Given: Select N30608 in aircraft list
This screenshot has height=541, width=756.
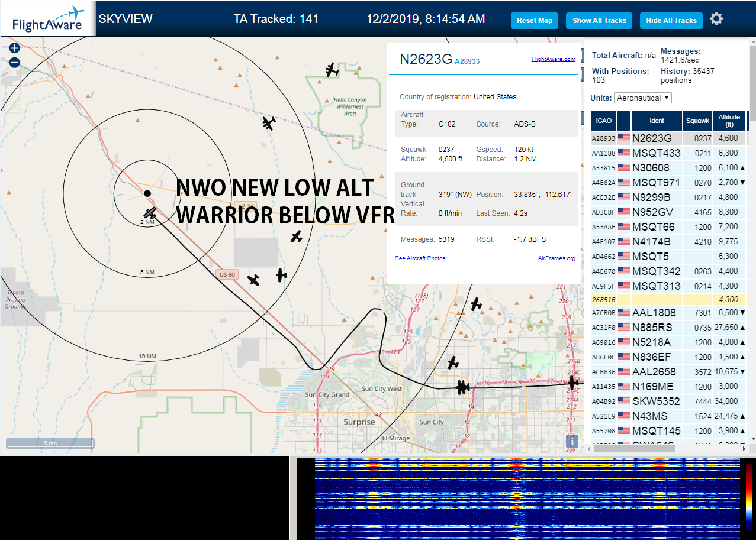Looking at the screenshot, I should 669,168.
